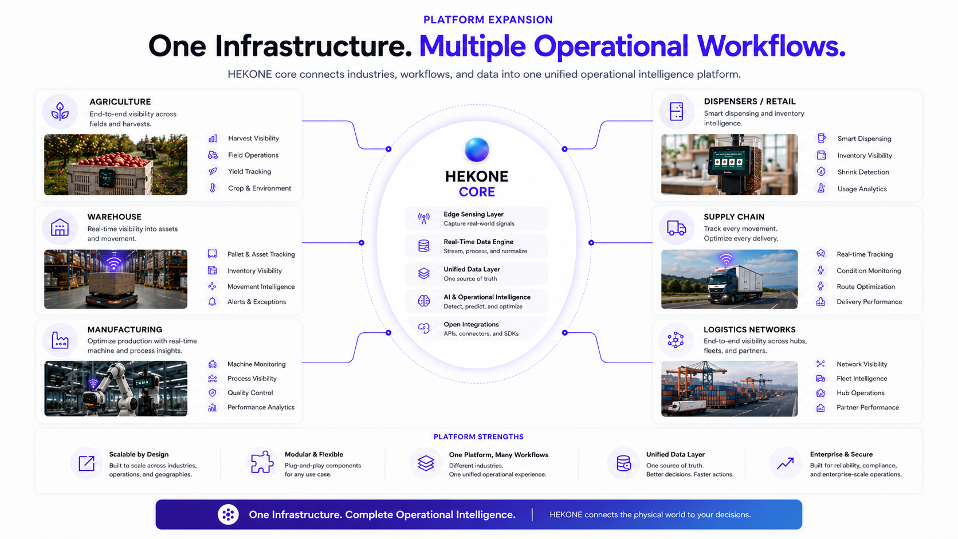Select the Real-Time Data Engine row
Image resolution: width=958 pixels, height=539 pixels.
pyautogui.click(x=476, y=246)
